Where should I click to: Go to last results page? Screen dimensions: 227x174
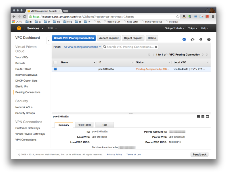[207, 55]
